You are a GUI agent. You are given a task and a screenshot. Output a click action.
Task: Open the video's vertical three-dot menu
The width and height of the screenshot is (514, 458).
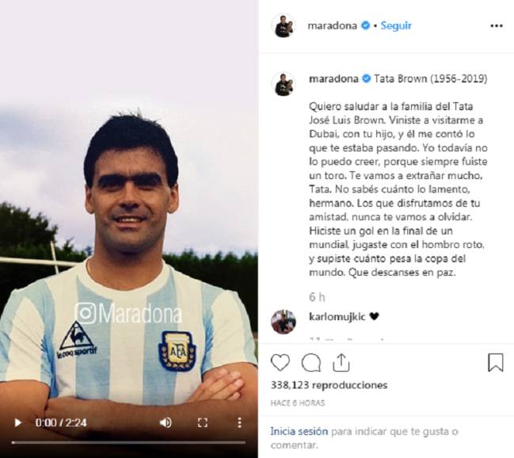click(x=240, y=422)
